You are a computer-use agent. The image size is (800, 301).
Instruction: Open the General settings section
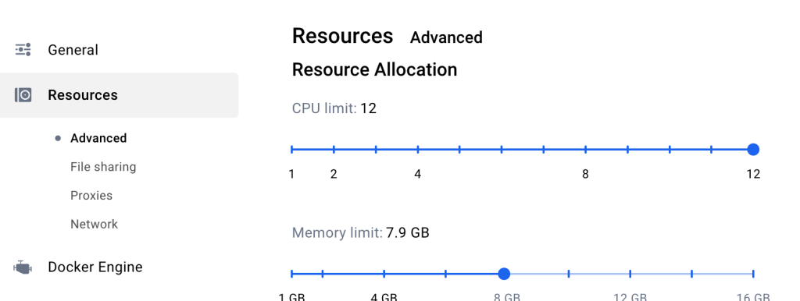coord(73,50)
